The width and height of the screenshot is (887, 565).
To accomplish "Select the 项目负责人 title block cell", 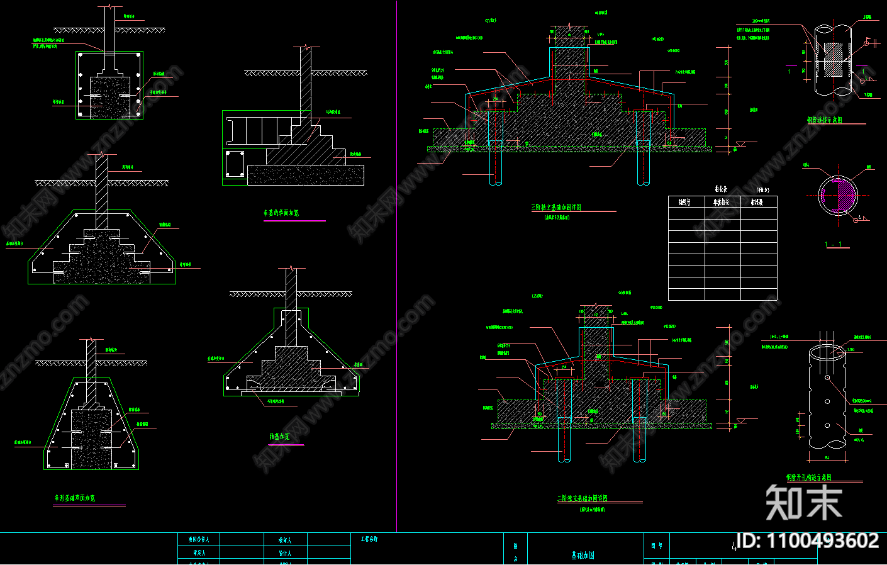I will click(x=199, y=540).
